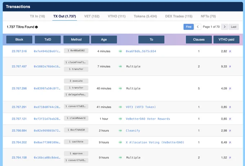Viewport: 245px width, 166px height.
Task: Click green arrow in castVote row
Action: 120,142
